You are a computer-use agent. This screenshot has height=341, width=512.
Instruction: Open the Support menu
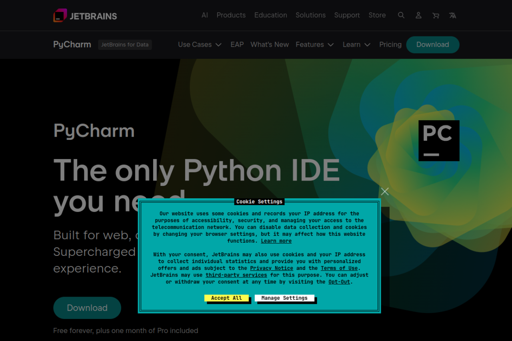[347, 15]
